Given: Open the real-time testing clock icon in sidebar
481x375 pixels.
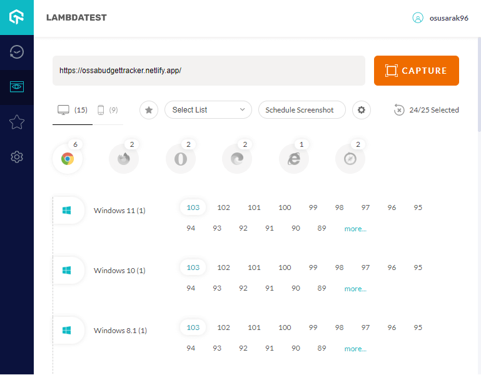Looking at the screenshot, I should pos(16,52).
